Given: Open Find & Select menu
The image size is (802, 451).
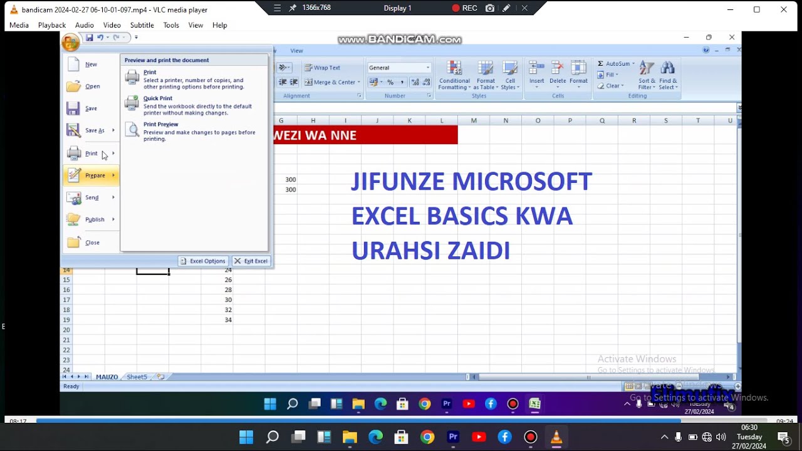Looking at the screenshot, I should click(x=668, y=76).
